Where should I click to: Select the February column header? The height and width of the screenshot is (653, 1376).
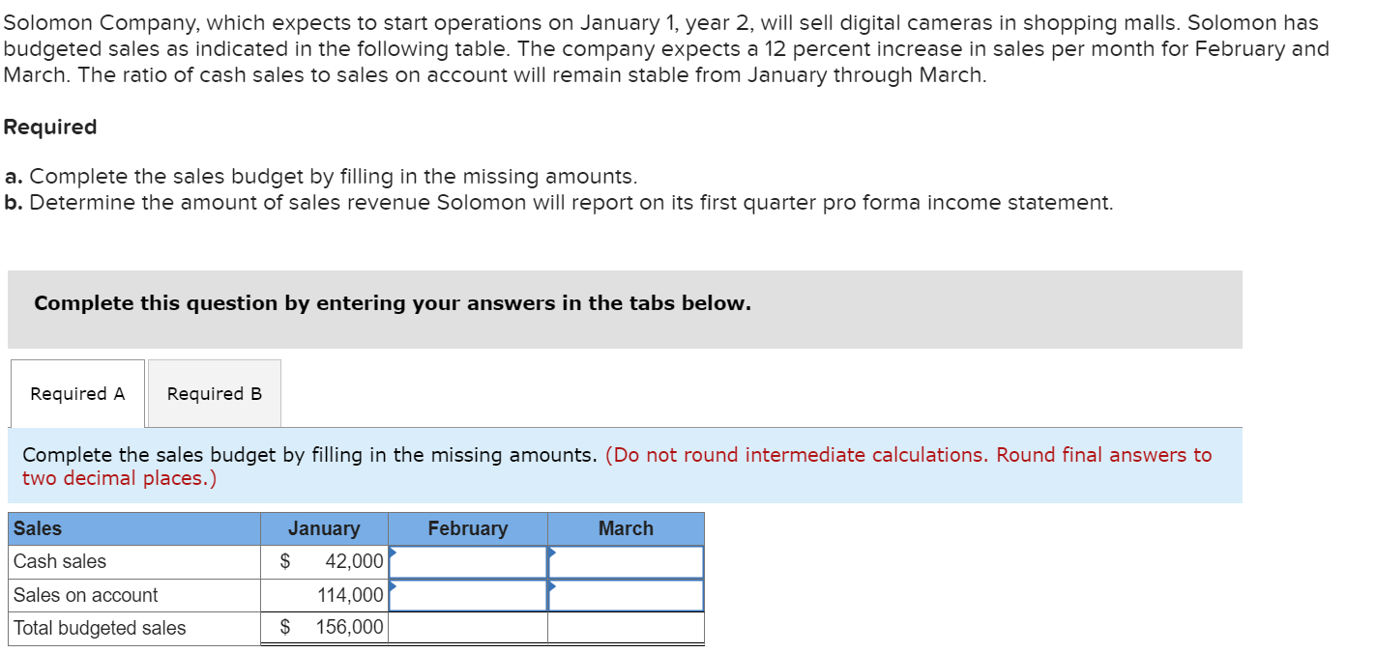[468, 528]
